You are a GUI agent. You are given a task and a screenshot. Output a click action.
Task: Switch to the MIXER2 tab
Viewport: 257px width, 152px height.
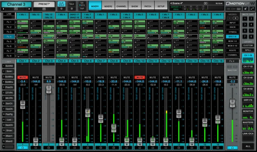[108, 6]
